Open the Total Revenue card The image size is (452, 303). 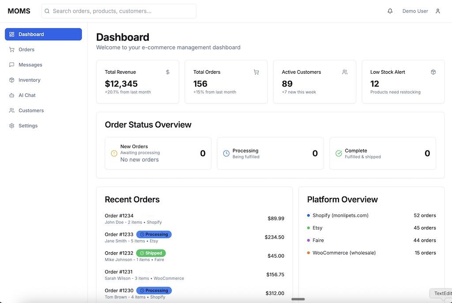click(x=138, y=82)
